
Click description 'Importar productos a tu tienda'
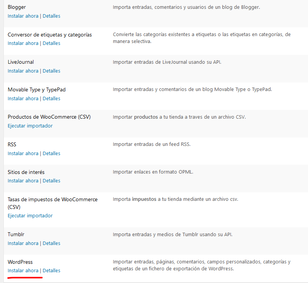click(x=179, y=117)
